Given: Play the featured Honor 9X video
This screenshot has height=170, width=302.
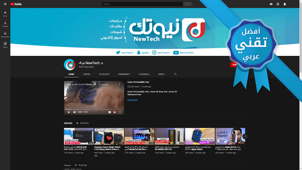Looking at the screenshot, I should coord(69,112).
